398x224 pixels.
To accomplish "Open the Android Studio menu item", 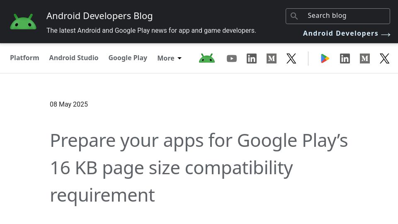I will (74, 58).
